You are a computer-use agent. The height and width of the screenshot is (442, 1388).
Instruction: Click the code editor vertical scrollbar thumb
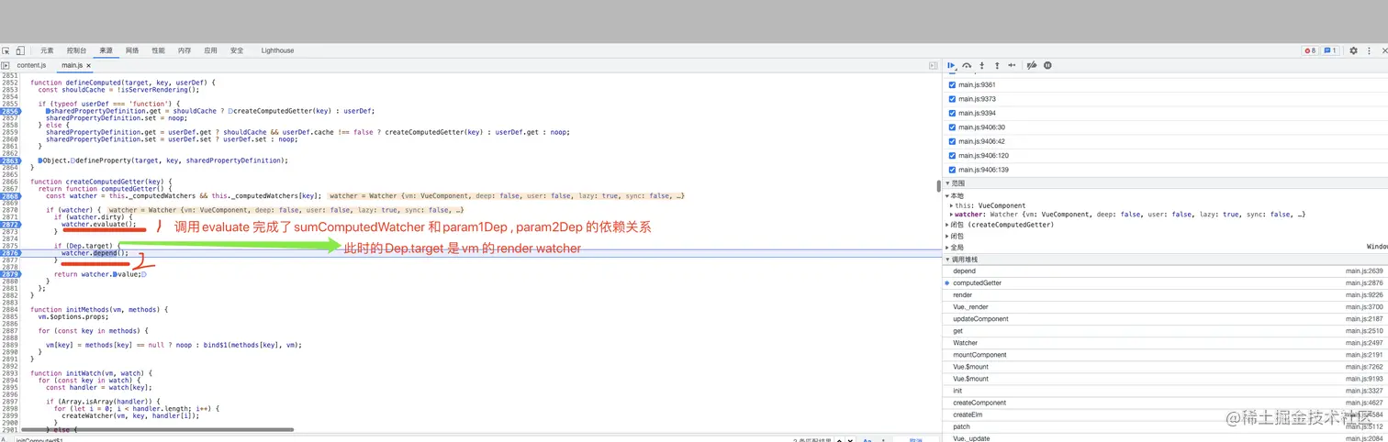[x=938, y=186]
